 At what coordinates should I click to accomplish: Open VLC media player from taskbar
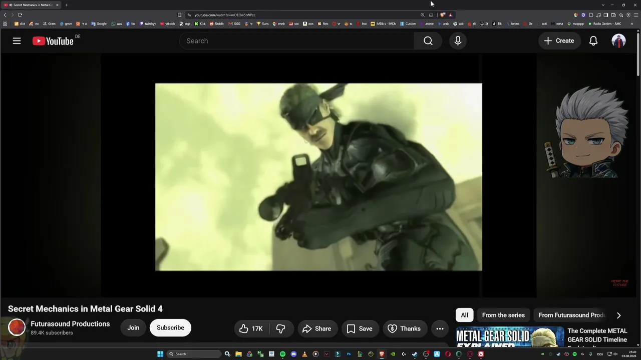(304, 354)
